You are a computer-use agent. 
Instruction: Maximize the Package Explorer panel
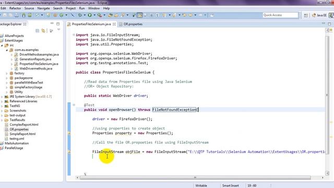coord(58,24)
